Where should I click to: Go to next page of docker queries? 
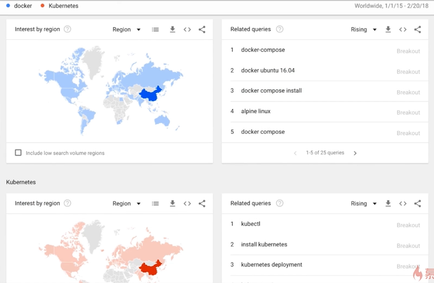coord(355,153)
